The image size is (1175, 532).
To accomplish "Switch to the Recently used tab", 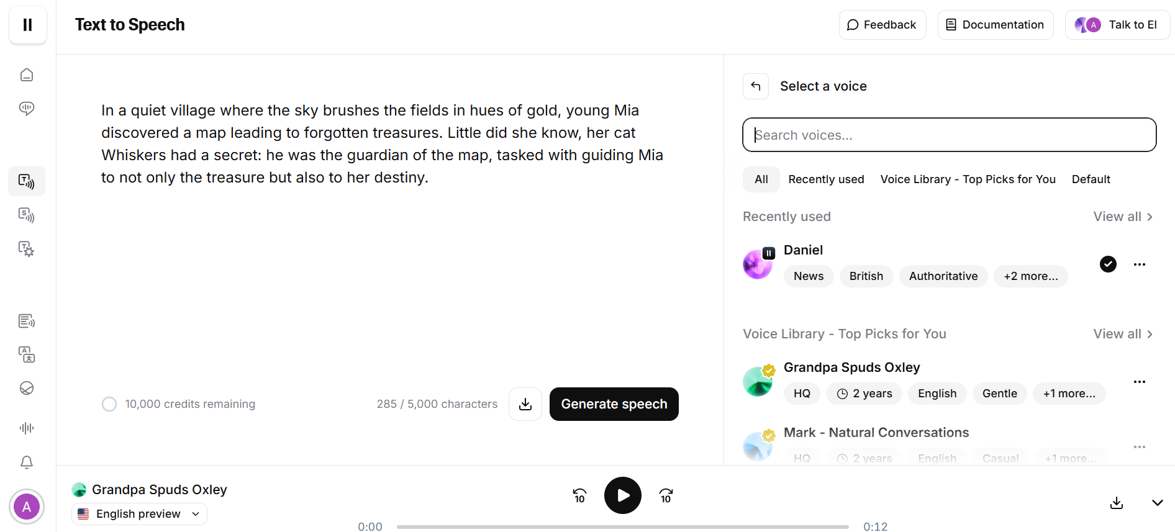I will pos(826,179).
